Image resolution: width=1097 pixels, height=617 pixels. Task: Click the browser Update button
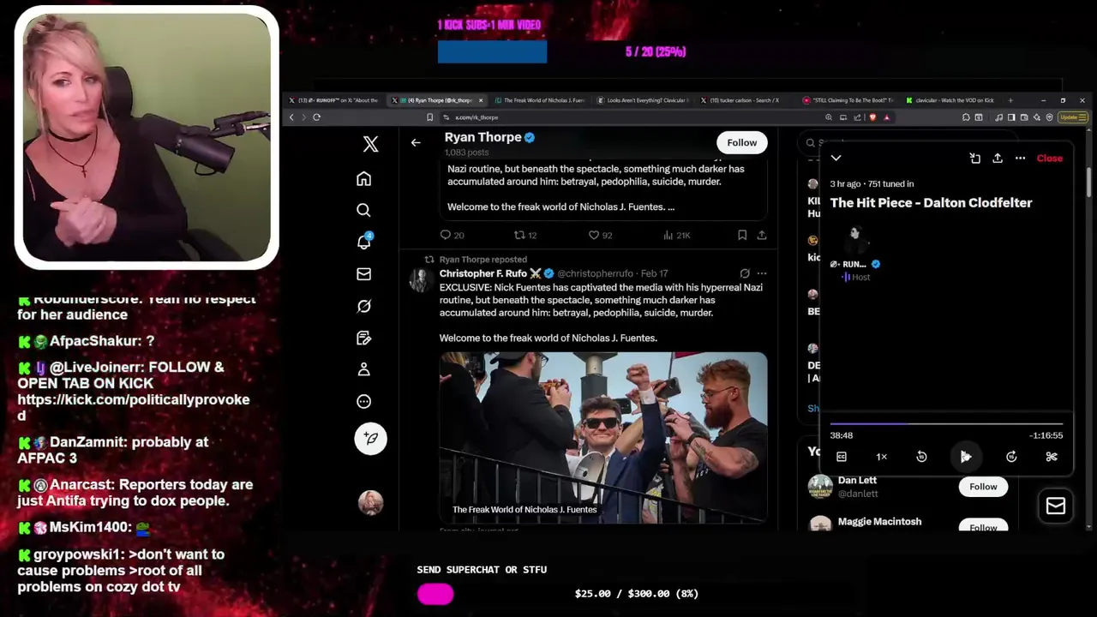1072,117
